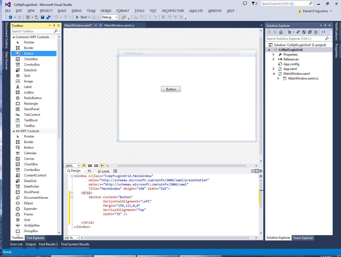Switch to the Team Explorer tab

coord(303,238)
